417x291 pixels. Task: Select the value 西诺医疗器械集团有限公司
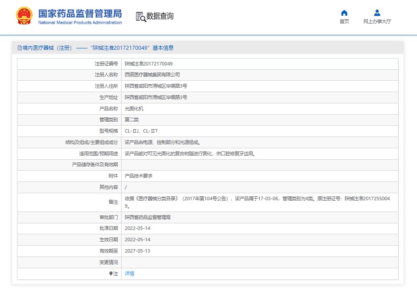click(153, 75)
